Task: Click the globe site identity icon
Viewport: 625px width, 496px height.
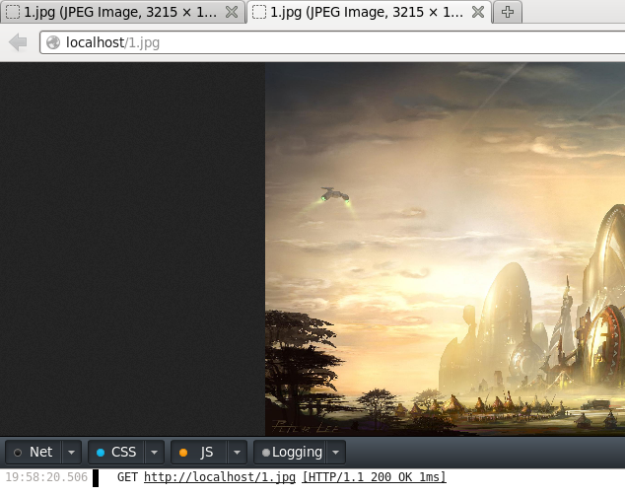Action: coord(53,42)
